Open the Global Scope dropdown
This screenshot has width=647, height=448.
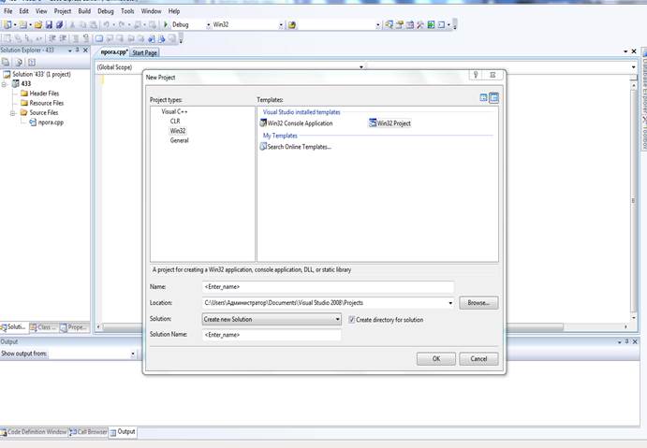coord(361,67)
